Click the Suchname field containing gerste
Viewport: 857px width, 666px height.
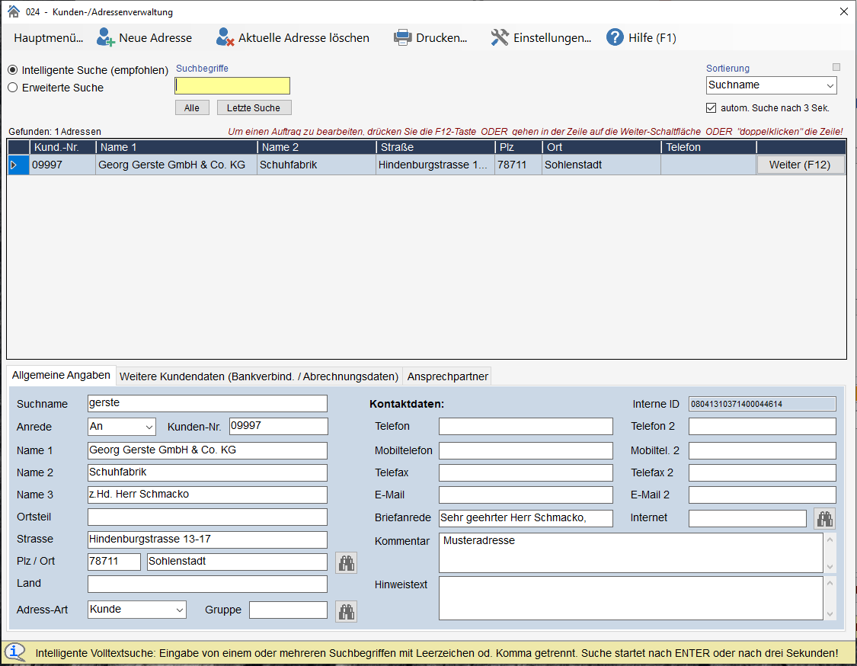tap(207, 404)
